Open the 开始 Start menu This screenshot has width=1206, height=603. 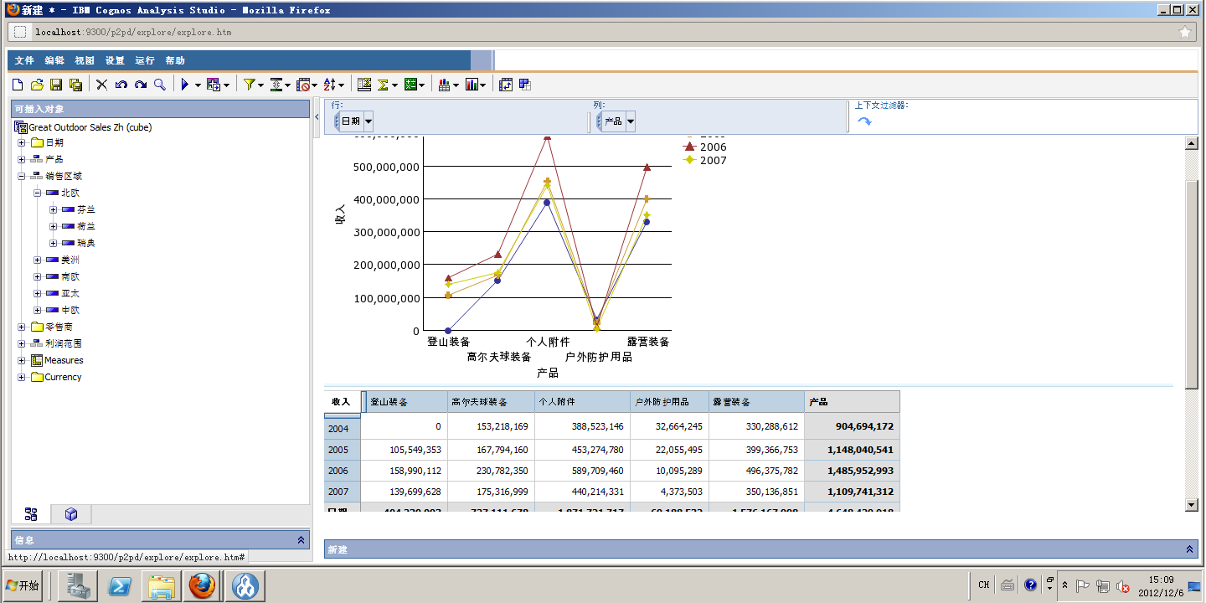pos(23,585)
